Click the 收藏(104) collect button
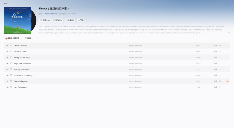 click(x=45, y=20)
